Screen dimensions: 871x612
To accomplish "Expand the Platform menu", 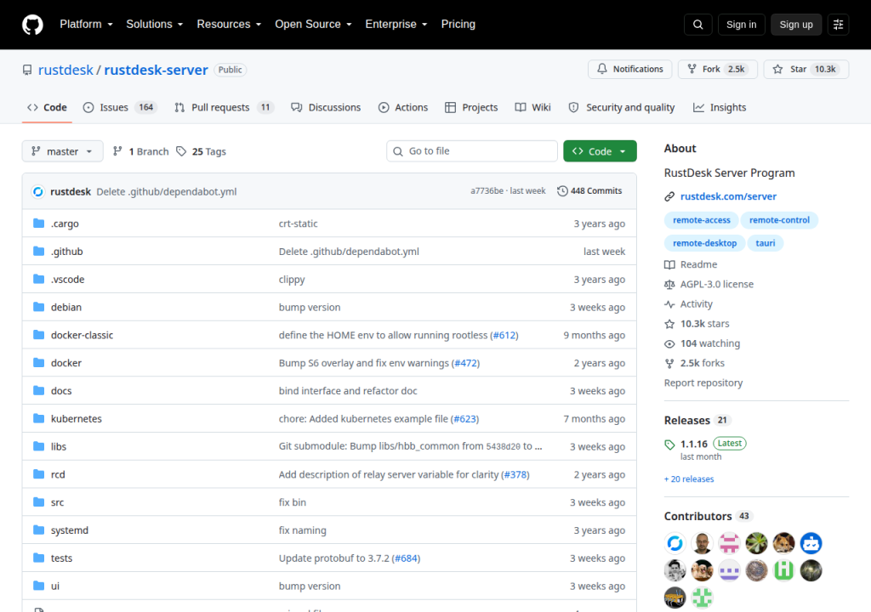I will [86, 25].
